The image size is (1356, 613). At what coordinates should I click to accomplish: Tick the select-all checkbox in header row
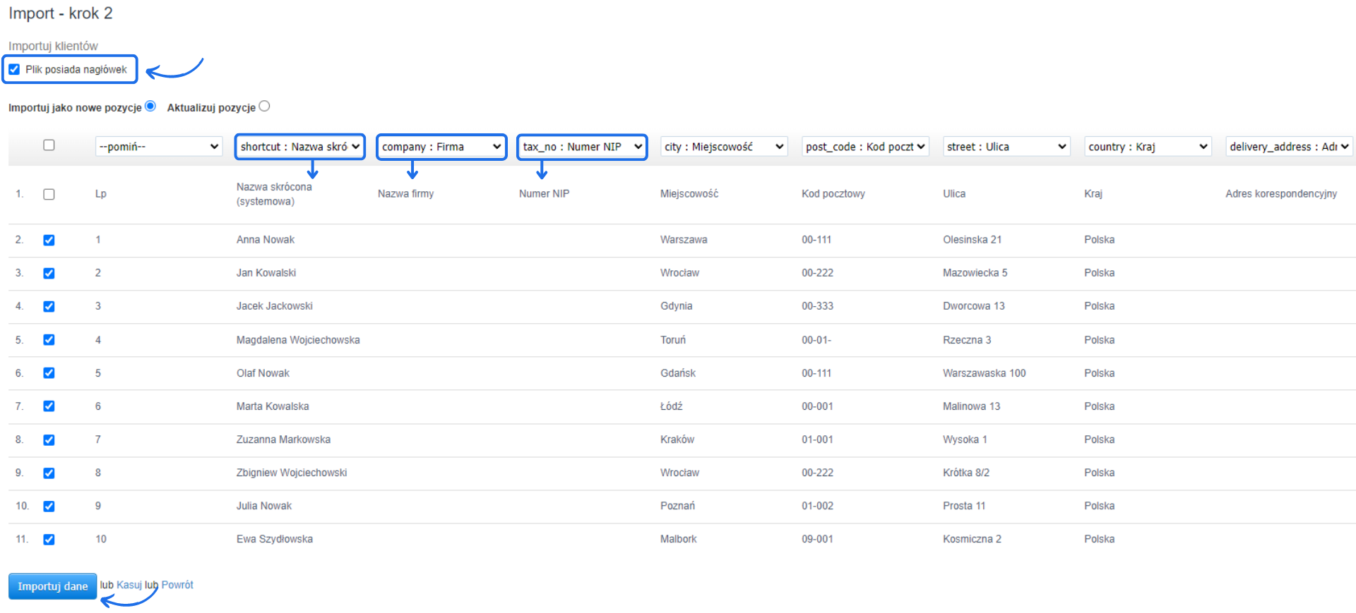[49, 145]
